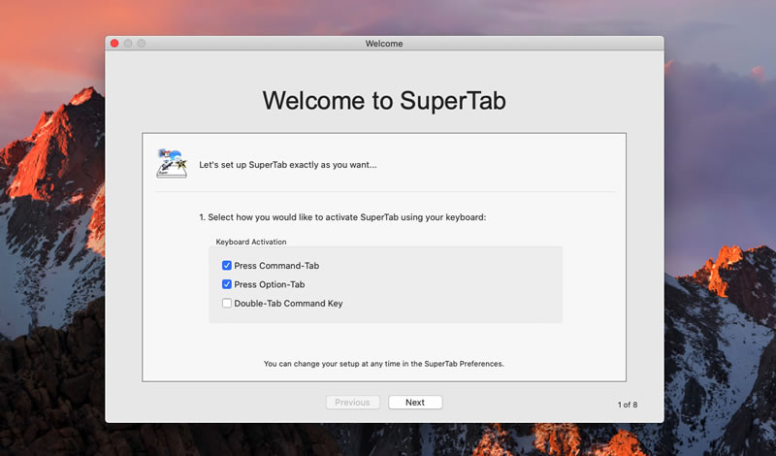Click the '1 of 8' page indicator
This screenshot has width=776, height=456.
pos(628,405)
